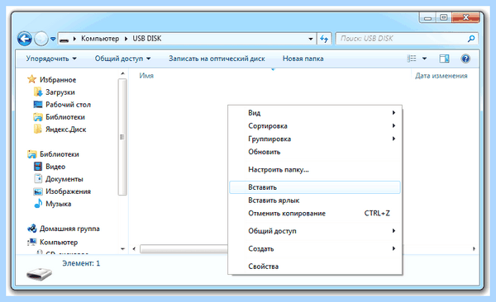Viewport: 496px width, 302px height.
Task: Open the Упорядочить toolbar menu
Action: [51, 59]
